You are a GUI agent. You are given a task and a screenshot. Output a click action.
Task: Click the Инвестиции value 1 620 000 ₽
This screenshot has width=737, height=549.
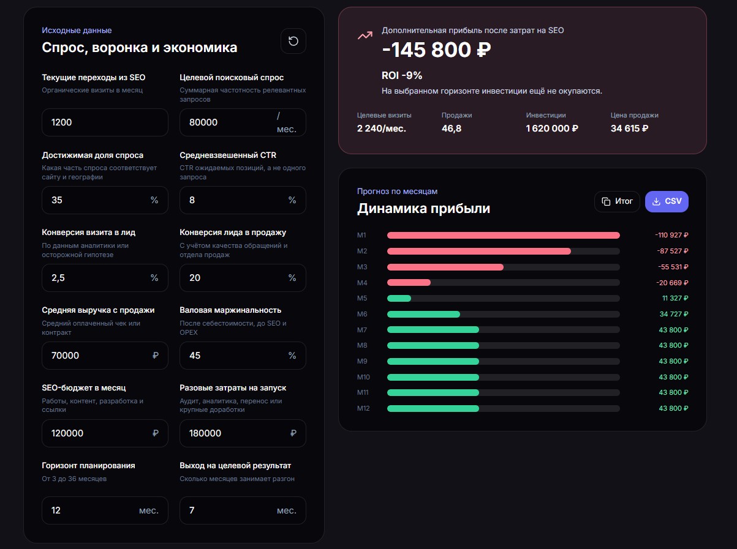tap(552, 129)
